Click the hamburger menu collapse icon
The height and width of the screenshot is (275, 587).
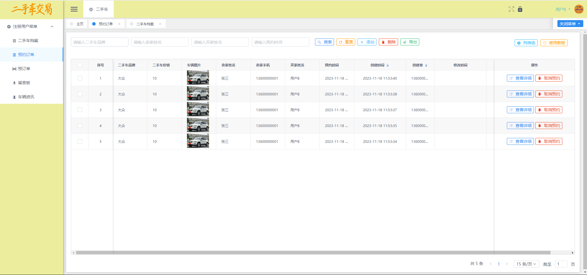pos(74,9)
